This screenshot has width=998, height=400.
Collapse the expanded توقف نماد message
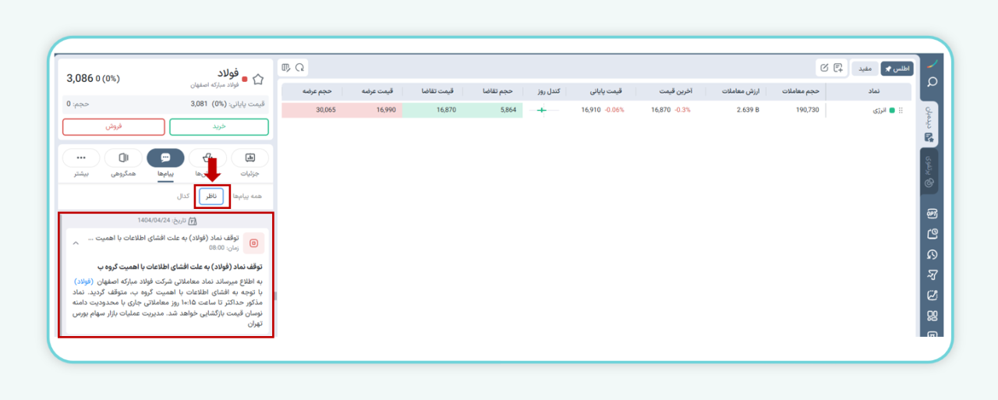coord(76,243)
